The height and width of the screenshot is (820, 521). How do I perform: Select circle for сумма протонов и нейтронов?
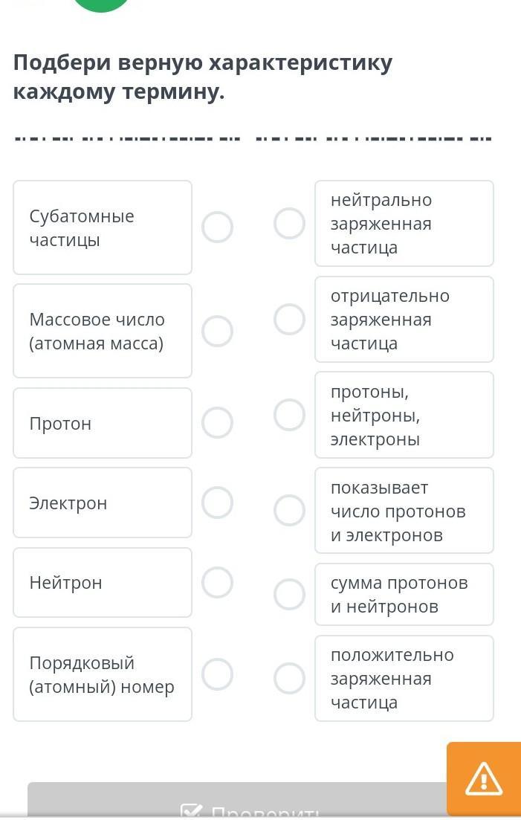click(x=289, y=594)
